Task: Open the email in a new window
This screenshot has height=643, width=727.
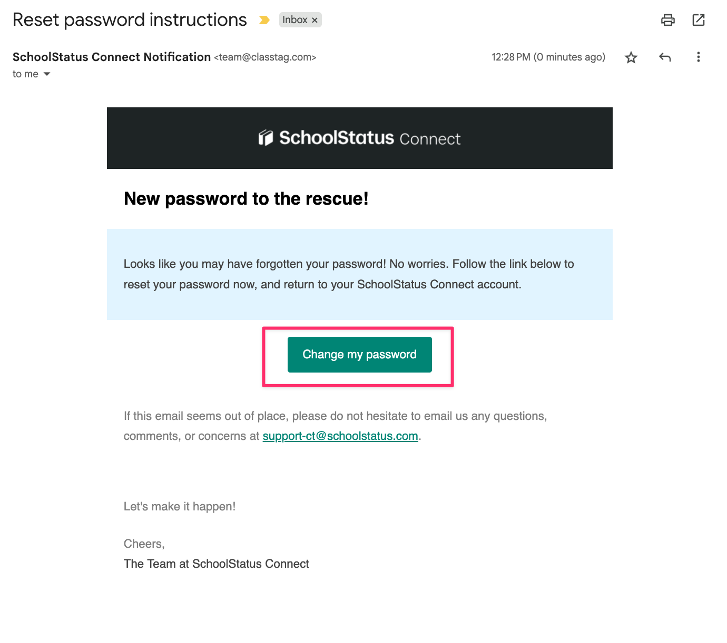Action: tap(699, 20)
